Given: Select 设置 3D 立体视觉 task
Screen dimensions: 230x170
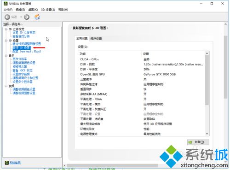Looking at the screenshot, I should pos(24,33).
